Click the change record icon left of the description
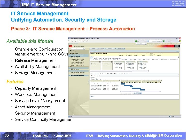This screenshot has width=186, height=140. (91, 58)
